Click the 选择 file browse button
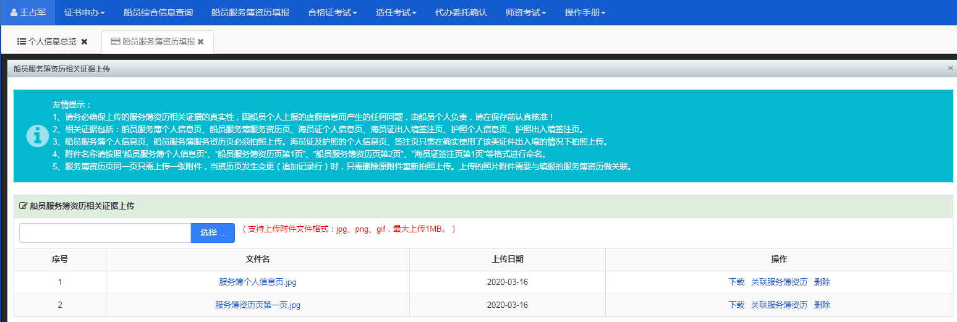The width and height of the screenshot is (957, 322). click(x=213, y=233)
